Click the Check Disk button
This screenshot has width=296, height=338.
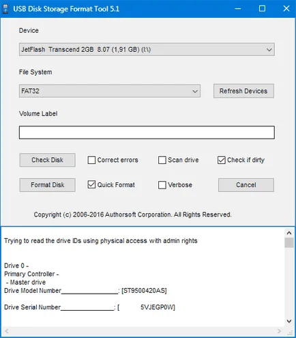point(47,160)
